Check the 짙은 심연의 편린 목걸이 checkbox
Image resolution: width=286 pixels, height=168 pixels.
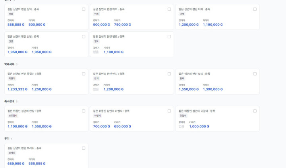pyautogui.click(x=83, y=74)
